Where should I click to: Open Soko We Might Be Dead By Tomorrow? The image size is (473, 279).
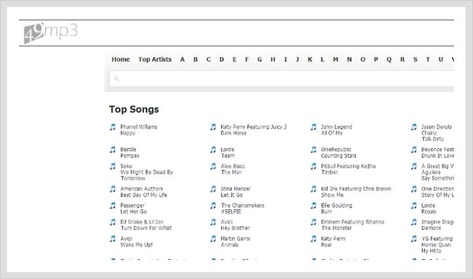tap(146, 172)
